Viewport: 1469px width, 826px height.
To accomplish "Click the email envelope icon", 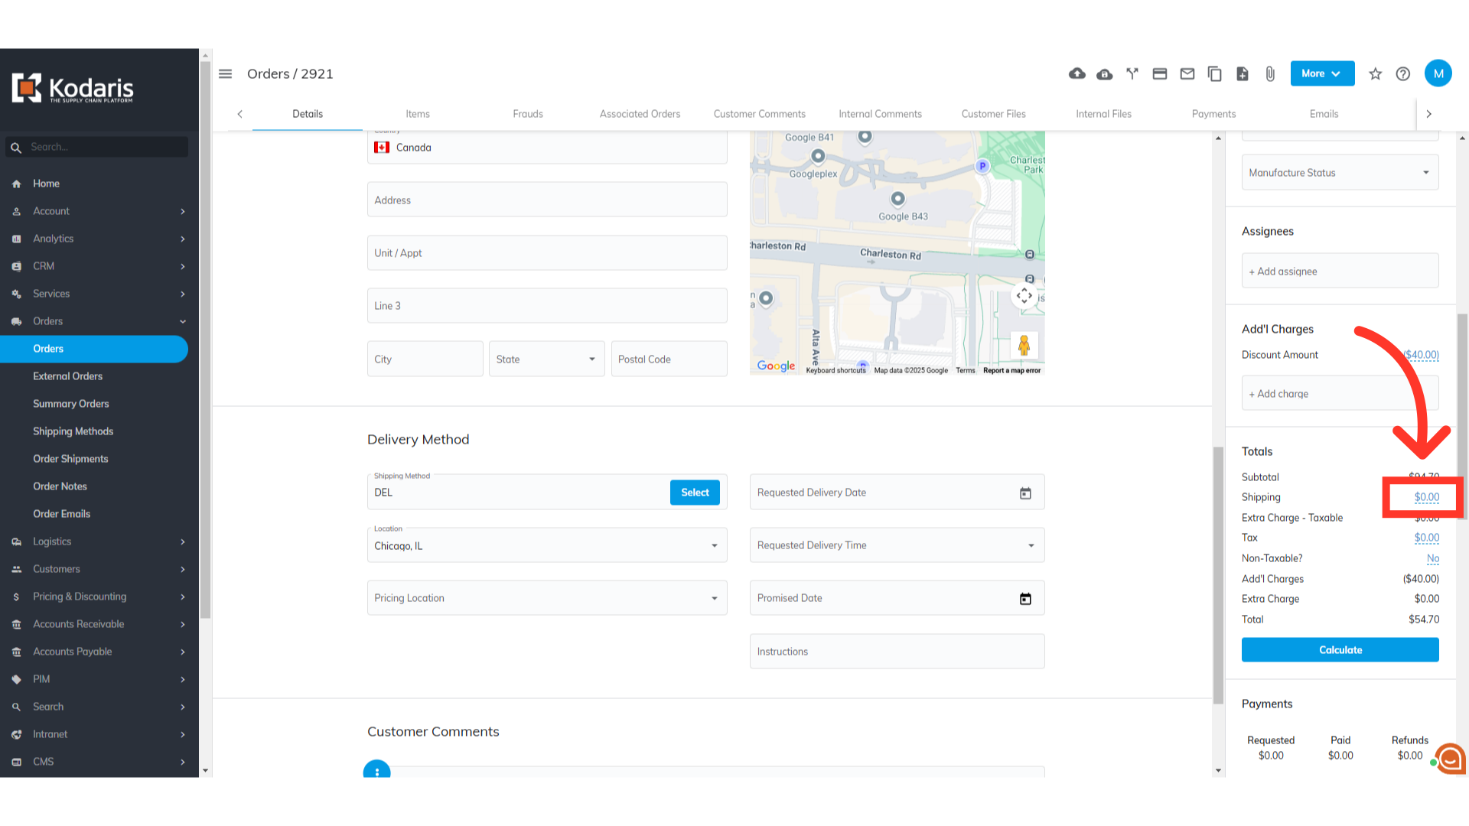I will [x=1187, y=73].
